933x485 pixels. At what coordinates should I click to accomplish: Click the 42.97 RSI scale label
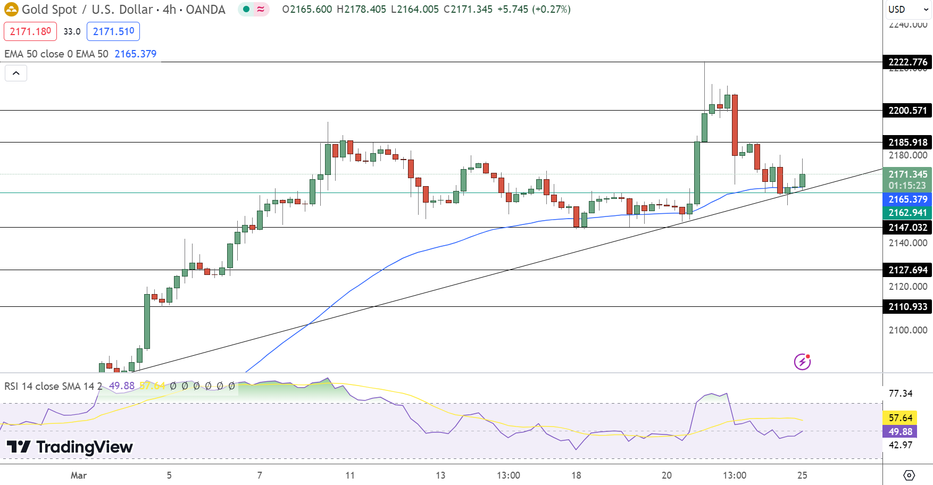901,445
